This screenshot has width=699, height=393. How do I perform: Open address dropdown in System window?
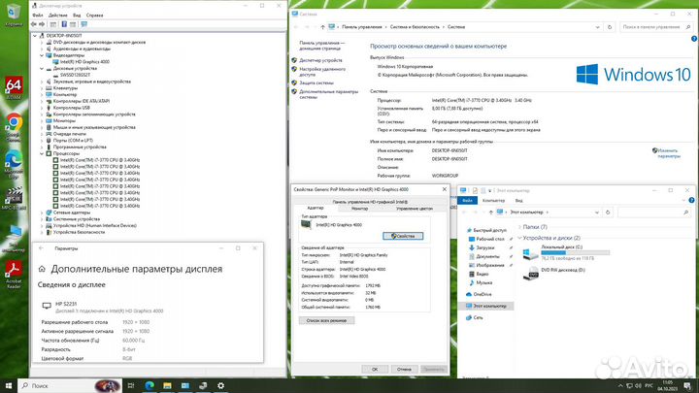(597, 27)
